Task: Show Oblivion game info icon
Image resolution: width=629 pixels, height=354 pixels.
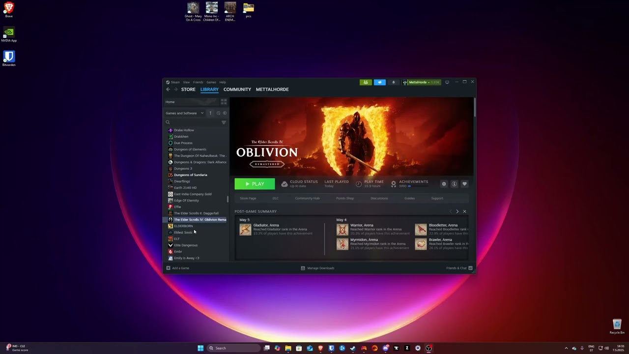Action: point(454,184)
